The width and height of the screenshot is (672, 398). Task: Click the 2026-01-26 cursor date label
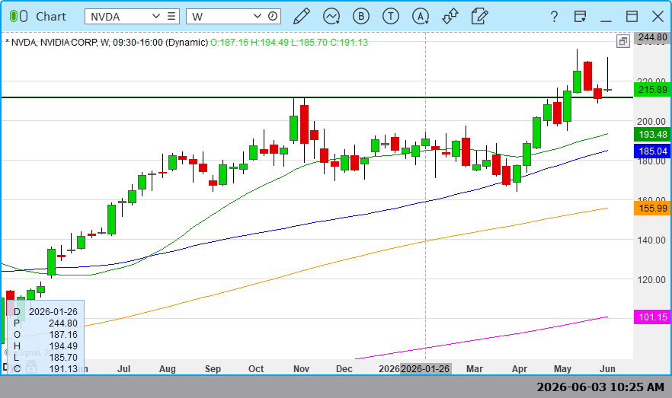(x=425, y=368)
